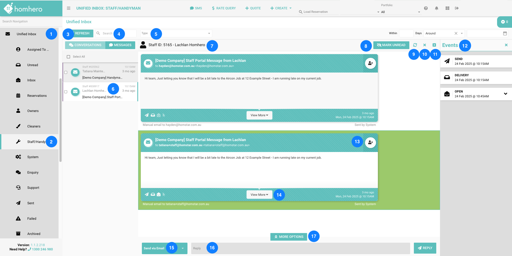Open Reservations in the sidebar

pyautogui.click(x=37, y=96)
